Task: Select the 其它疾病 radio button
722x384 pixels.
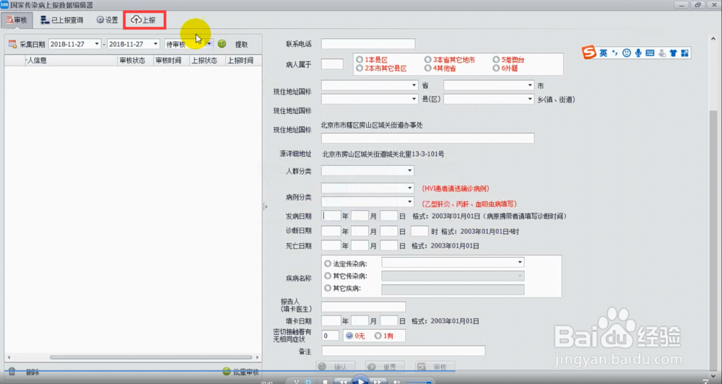Action: [328, 288]
